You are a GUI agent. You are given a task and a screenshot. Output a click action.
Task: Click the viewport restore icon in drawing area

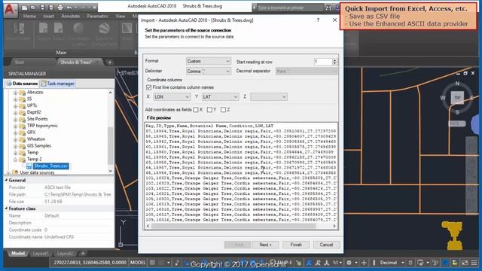[x=465, y=73]
